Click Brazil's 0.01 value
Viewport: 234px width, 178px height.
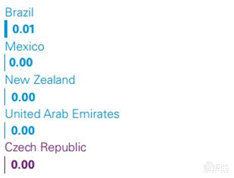tap(23, 29)
